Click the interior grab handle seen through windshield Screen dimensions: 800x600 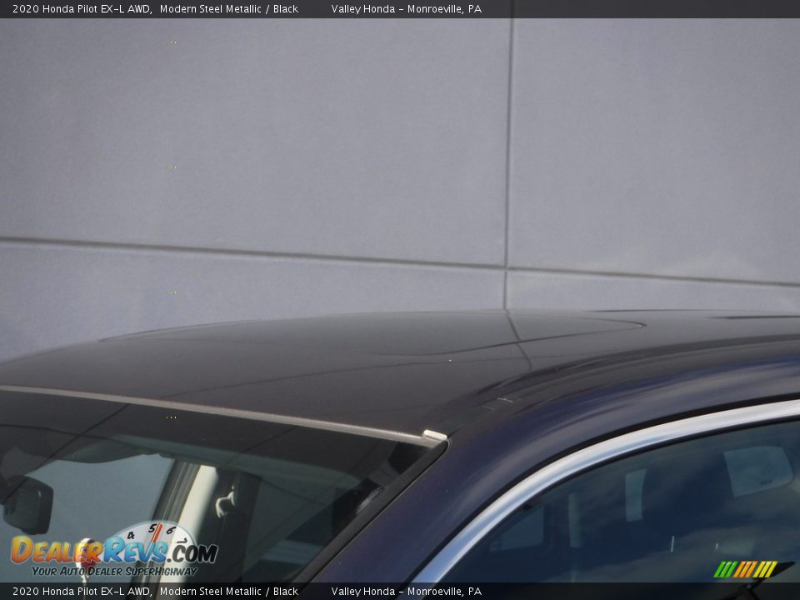coord(223,502)
